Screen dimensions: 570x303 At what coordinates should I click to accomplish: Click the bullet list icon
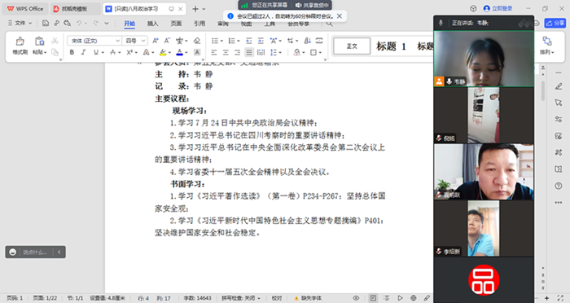tap(215, 41)
